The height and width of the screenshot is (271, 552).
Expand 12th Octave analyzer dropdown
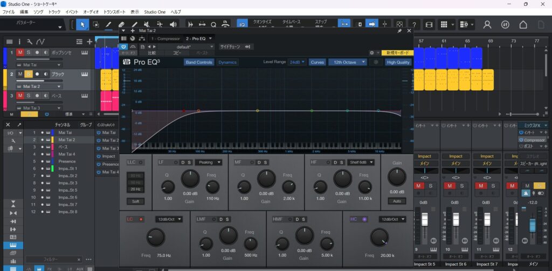click(348, 62)
